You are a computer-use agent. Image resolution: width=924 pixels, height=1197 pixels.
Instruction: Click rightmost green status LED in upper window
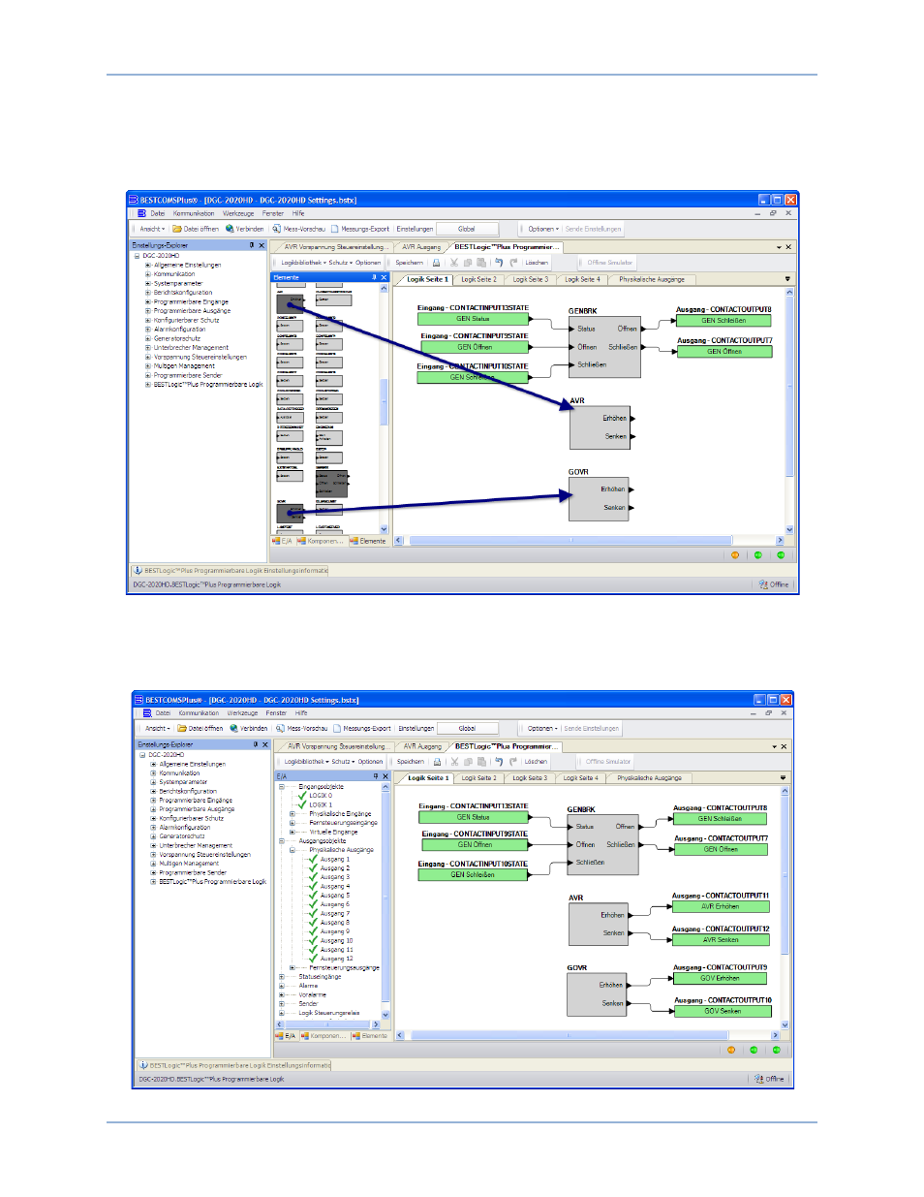[x=781, y=555]
